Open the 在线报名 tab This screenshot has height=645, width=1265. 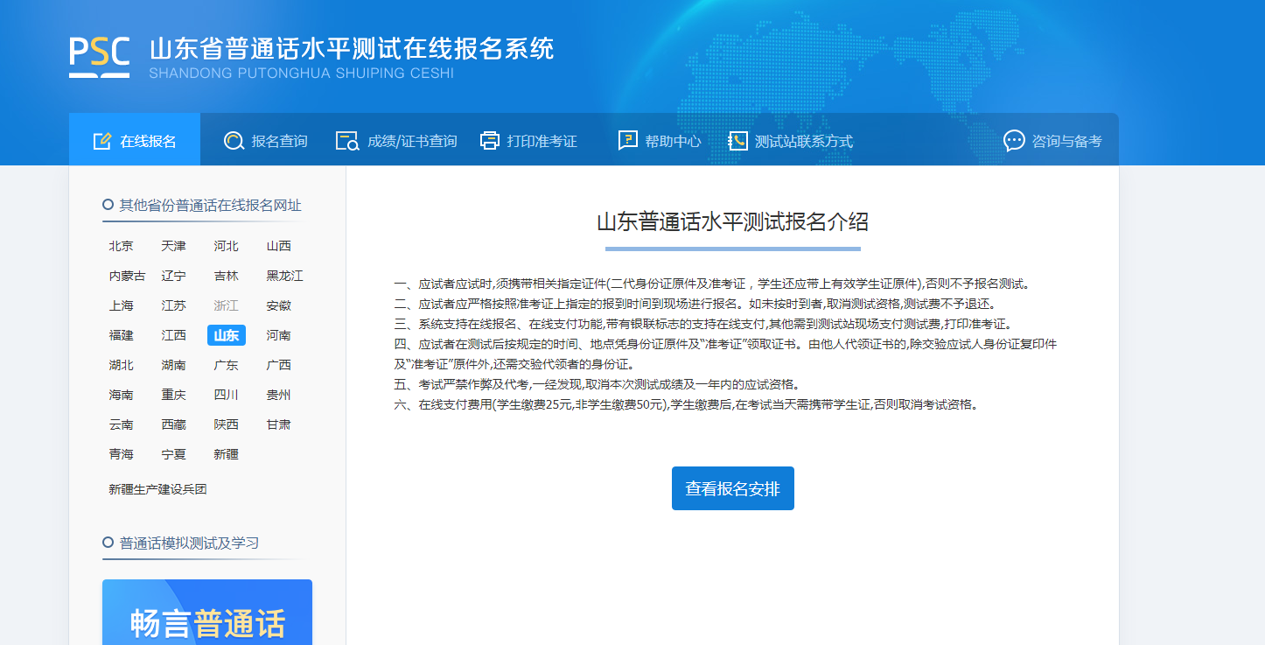(135, 139)
